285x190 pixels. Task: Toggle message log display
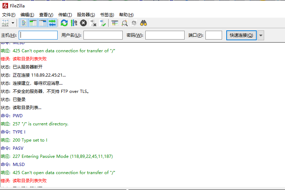pyautogui.click(x=24, y=23)
